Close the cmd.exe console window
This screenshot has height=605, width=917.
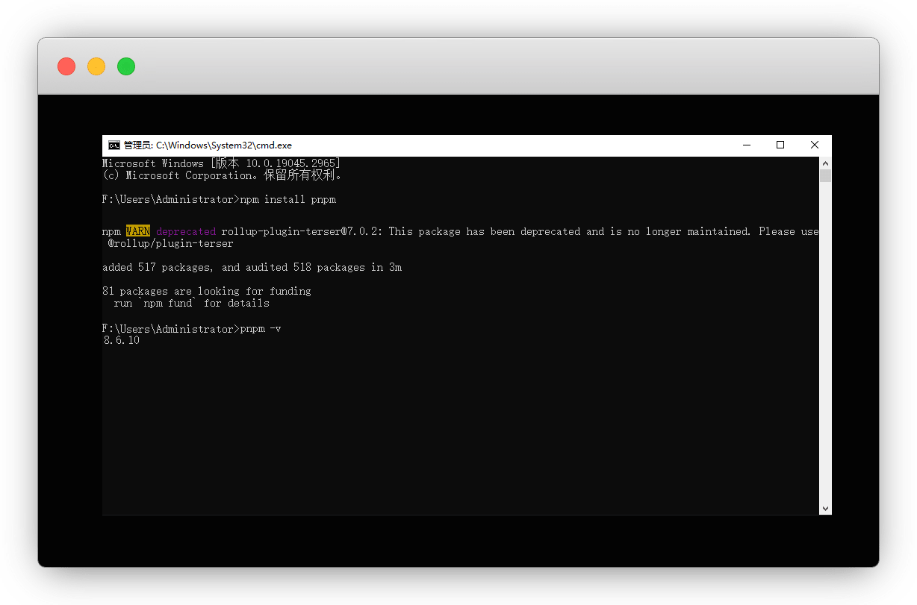click(x=815, y=145)
